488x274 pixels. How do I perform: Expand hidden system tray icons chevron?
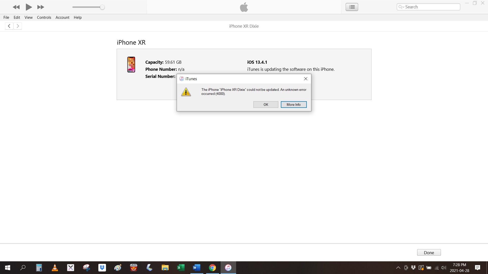tap(398, 268)
